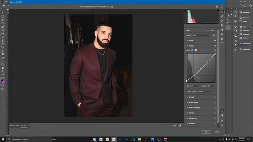Screen dimensions: 253x142
Task: Click the OK button
Action: click(x=206, y=132)
